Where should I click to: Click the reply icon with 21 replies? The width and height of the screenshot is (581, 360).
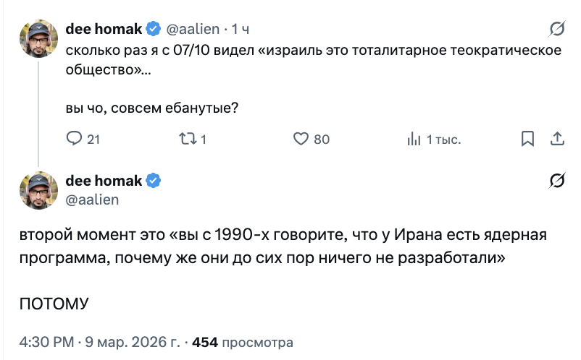[x=74, y=139]
